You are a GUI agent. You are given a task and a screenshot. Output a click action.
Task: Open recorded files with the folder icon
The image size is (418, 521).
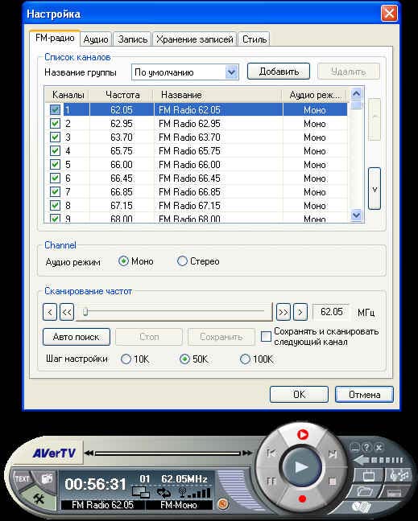pos(364,491)
